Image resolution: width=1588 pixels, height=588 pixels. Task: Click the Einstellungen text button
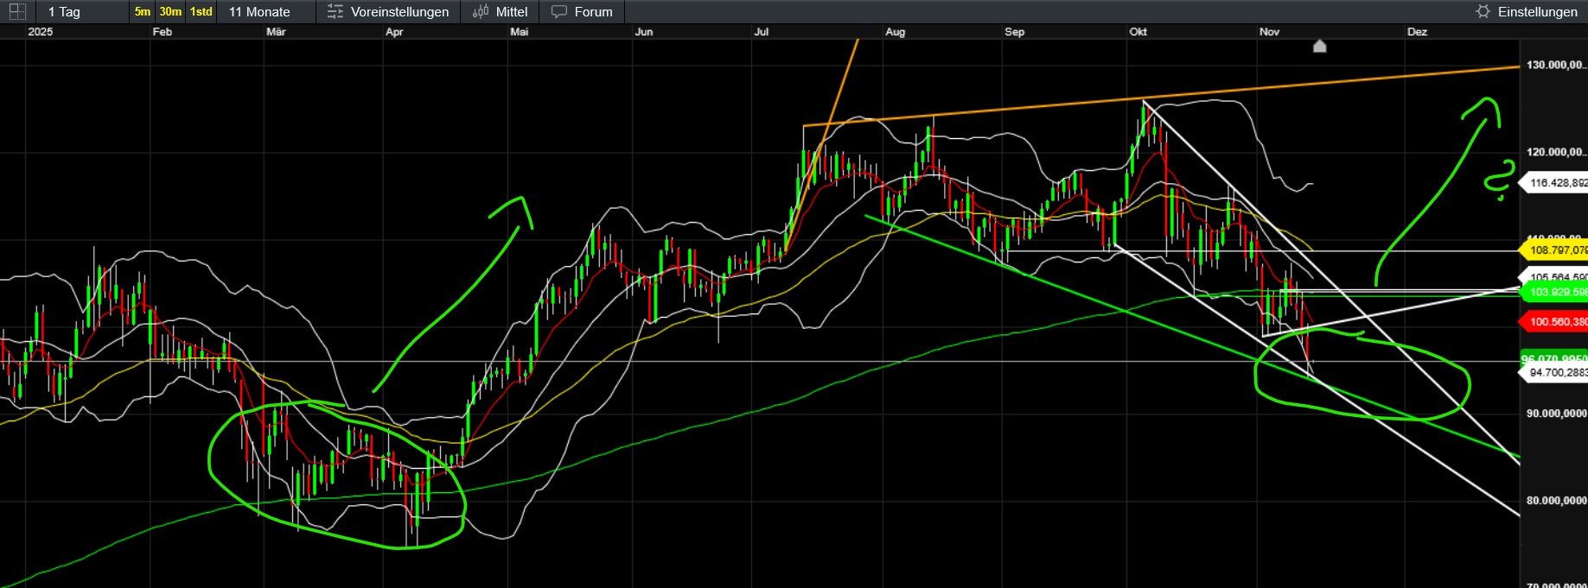click(x=1537, y=12)
